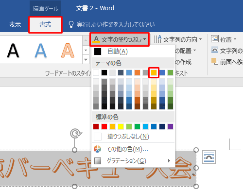243x192 pixels.
Task: Click the 実行したい作業 search box
Action: pyautogui.click(x=116, y=25)
